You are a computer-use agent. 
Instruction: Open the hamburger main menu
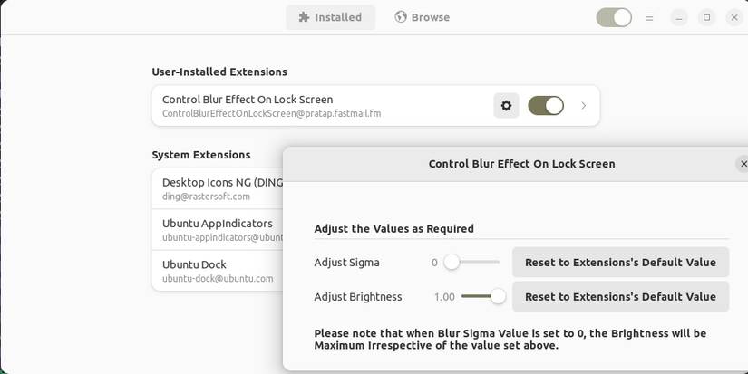tap(649, 17)
